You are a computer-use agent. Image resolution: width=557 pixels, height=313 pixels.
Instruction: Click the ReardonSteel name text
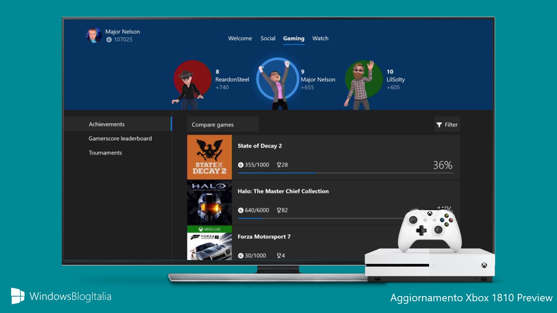point(232,80)
